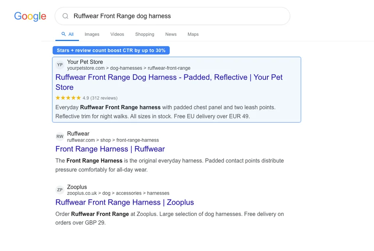
Task: Switch to the Images tab
Action: (92, 34)
